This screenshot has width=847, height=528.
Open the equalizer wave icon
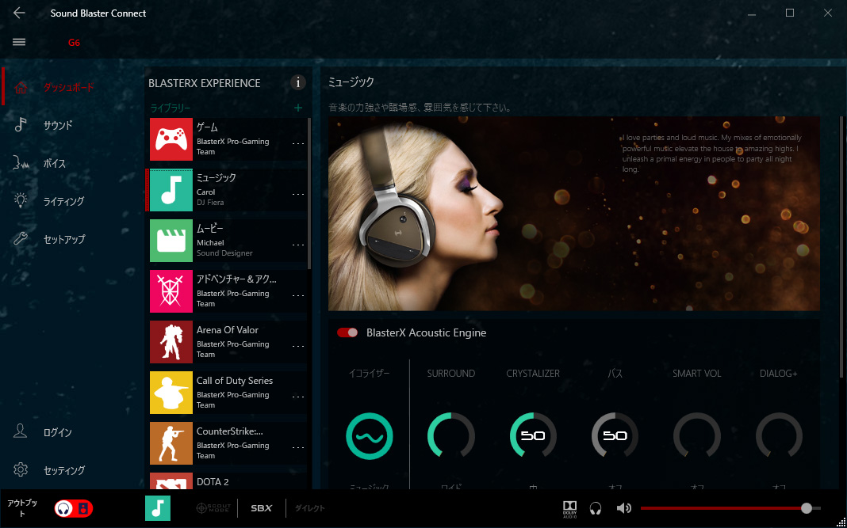point(370,435)
